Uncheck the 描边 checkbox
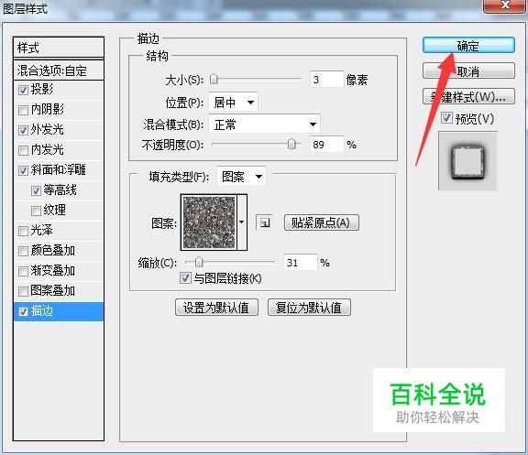528x455 pixels. click(23, 311)
